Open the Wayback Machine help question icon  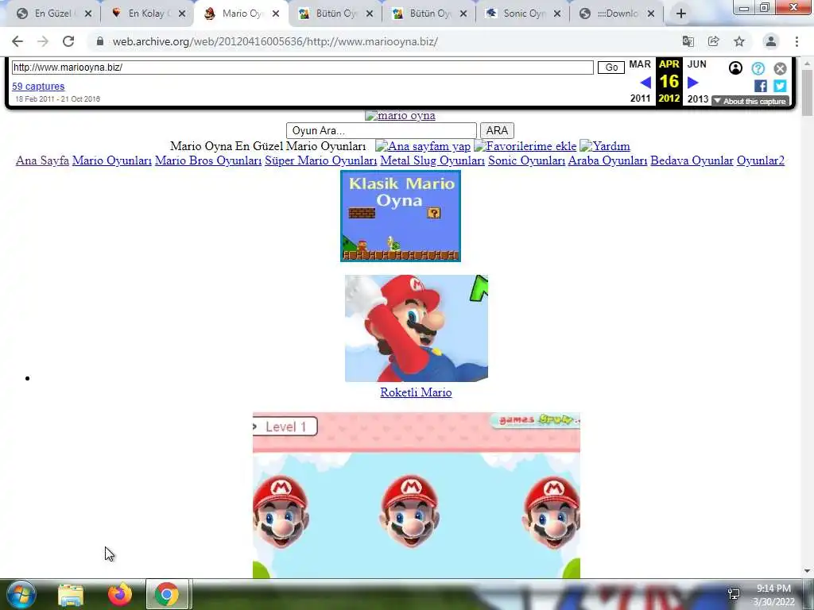click(758, 68)
